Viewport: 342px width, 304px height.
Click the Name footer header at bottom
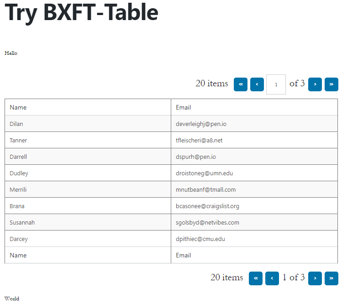(x=88, y=255)
